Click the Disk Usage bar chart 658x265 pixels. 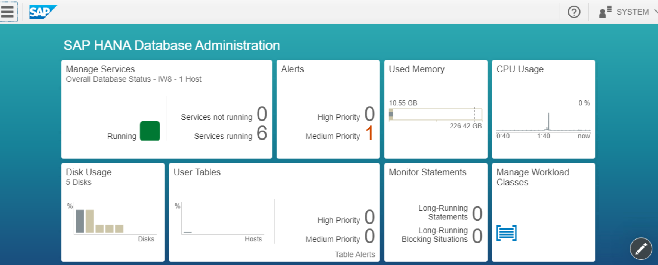(115, 218)
